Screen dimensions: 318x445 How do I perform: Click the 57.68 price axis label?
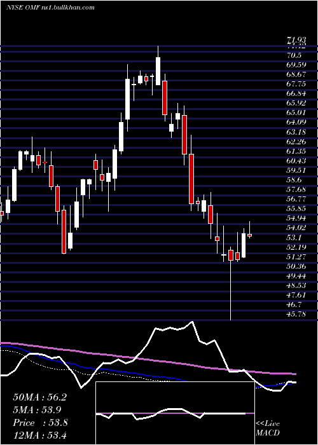point(296,189)
